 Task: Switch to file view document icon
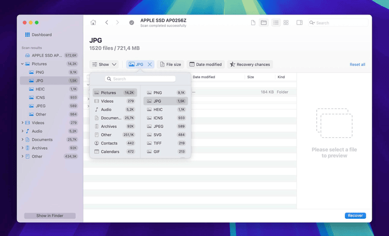[x=253, y=23]
